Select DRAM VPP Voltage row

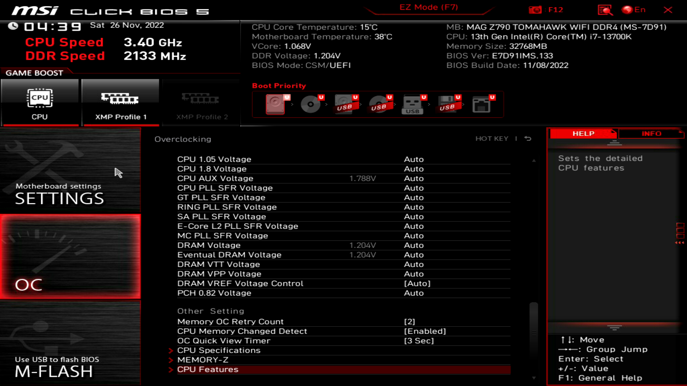343,274
